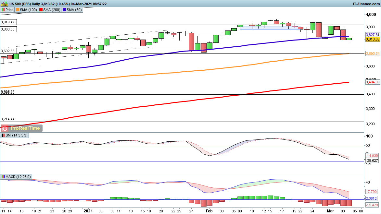This screenshot has height=214, width=381.
Task: Select the 3,692.86 support line label
Action: [x=8, y=51]
